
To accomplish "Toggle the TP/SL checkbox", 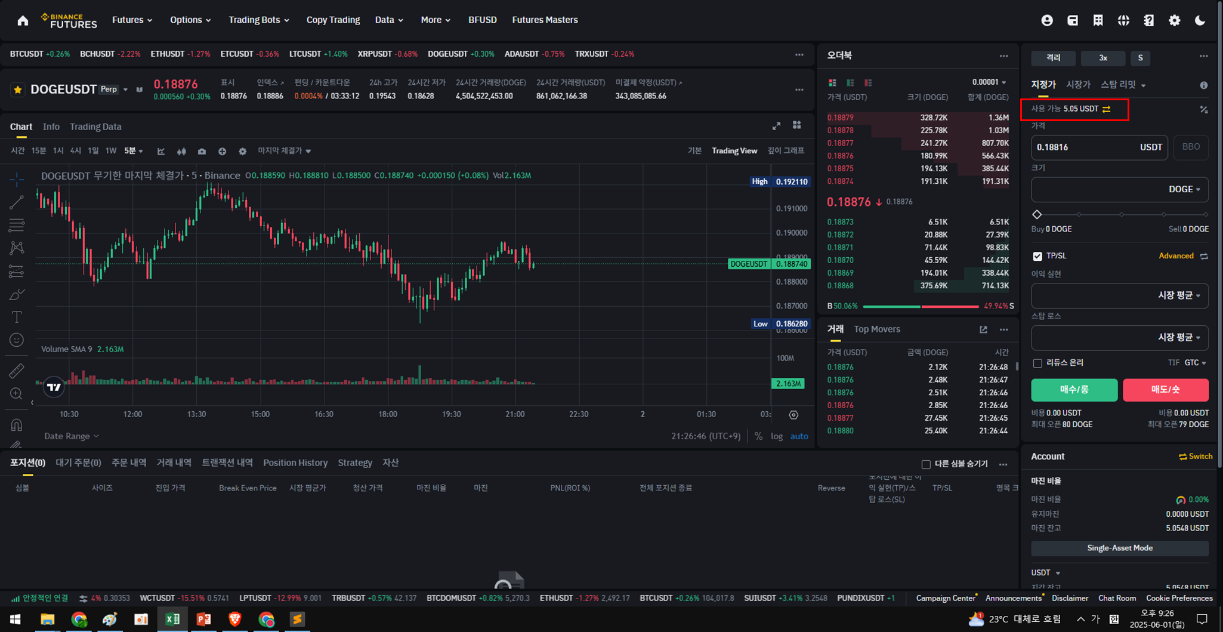I will (1037, 256).
